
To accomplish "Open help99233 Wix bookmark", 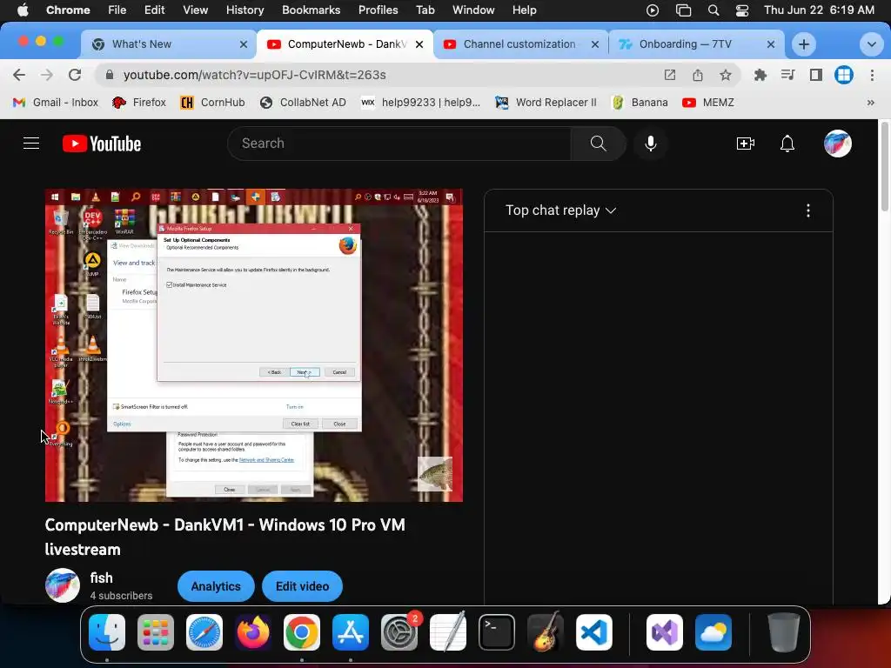I will 420,103.
